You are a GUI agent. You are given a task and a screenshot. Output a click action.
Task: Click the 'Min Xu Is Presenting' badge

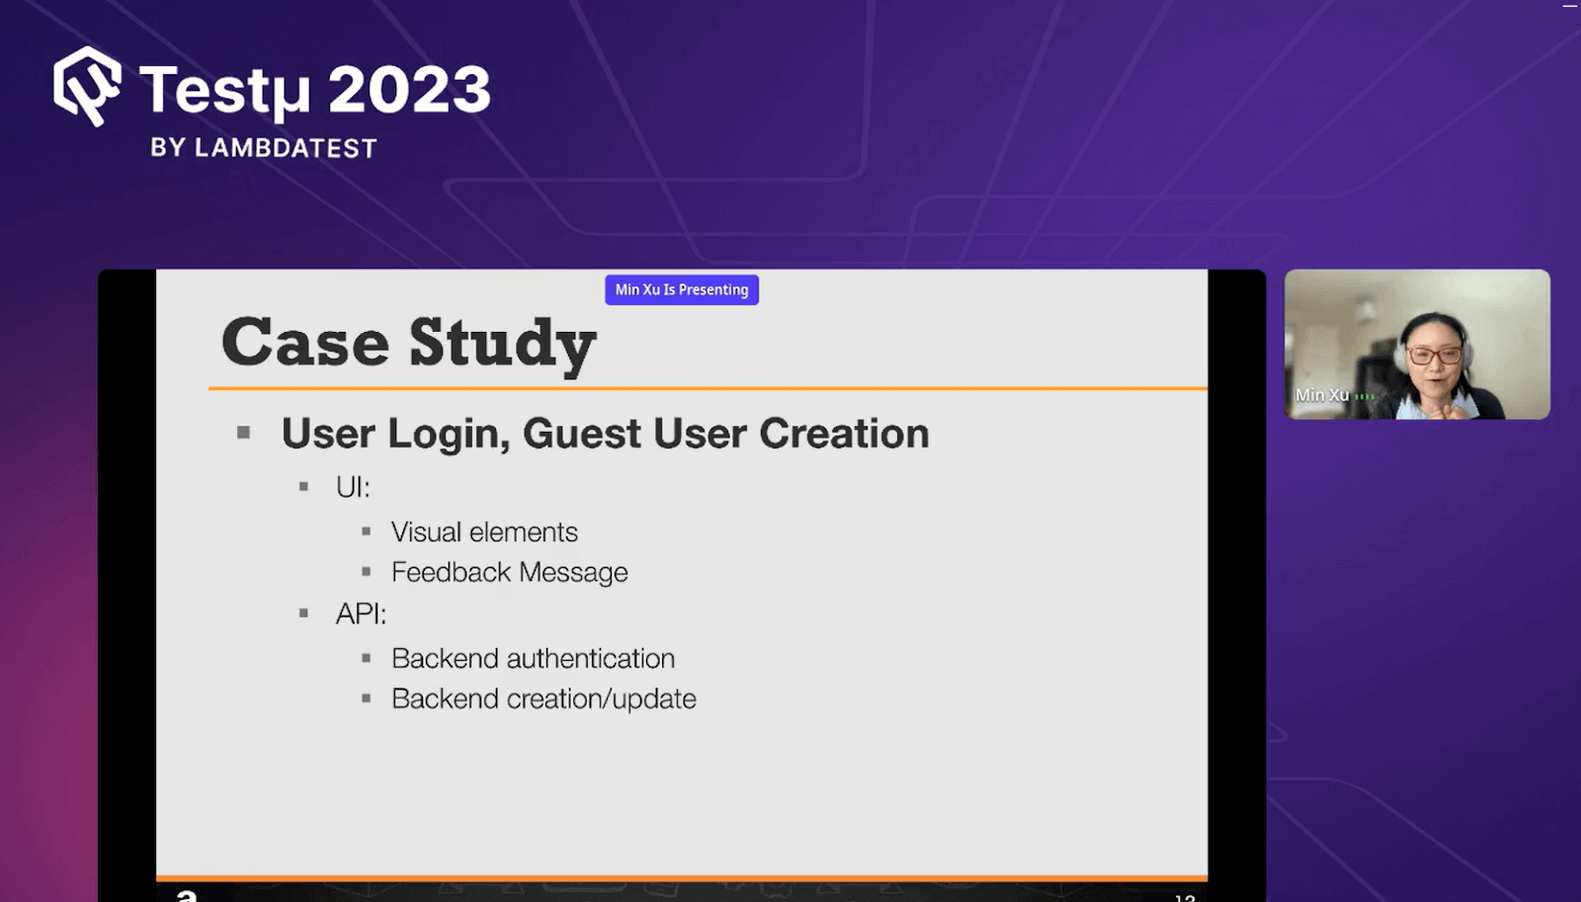(x=682, y=289)
